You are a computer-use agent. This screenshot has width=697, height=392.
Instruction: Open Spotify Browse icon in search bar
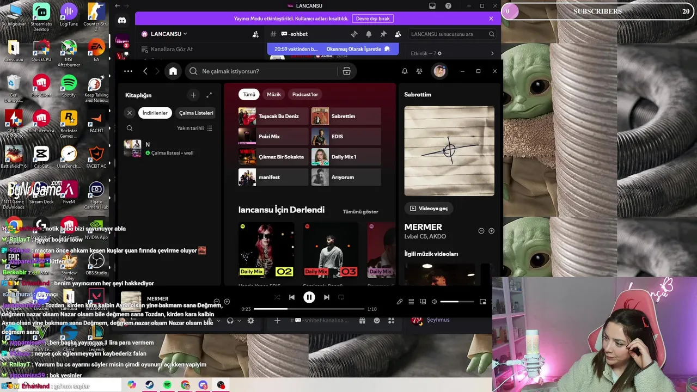pos(346,71)
